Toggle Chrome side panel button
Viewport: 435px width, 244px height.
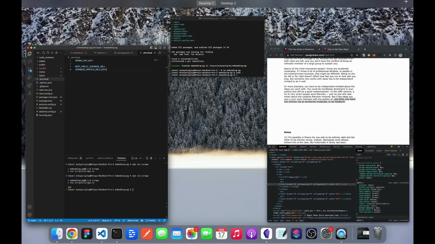pos(395,55)
